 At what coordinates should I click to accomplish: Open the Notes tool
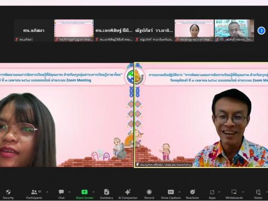258,194
